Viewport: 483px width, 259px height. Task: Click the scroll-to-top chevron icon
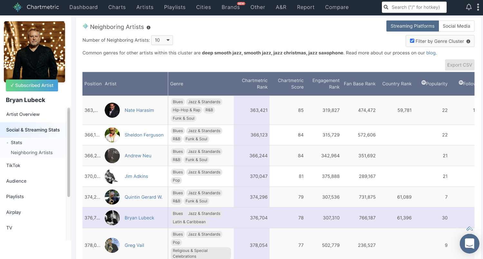click(469, 229)
